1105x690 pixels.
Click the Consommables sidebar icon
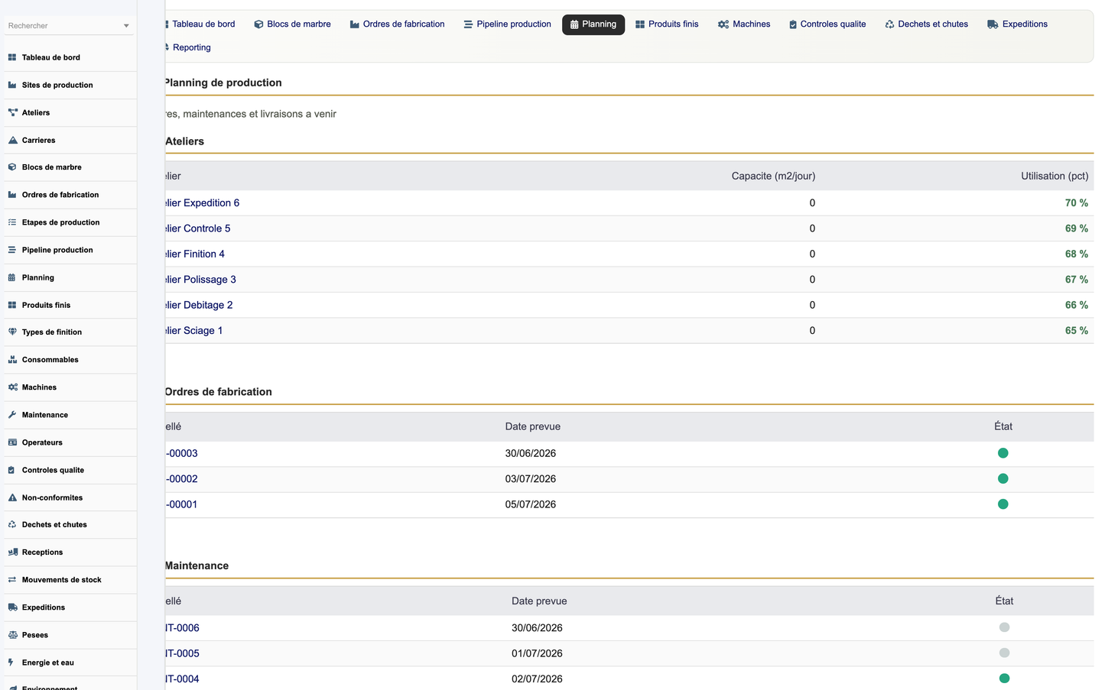click(12, 359)
